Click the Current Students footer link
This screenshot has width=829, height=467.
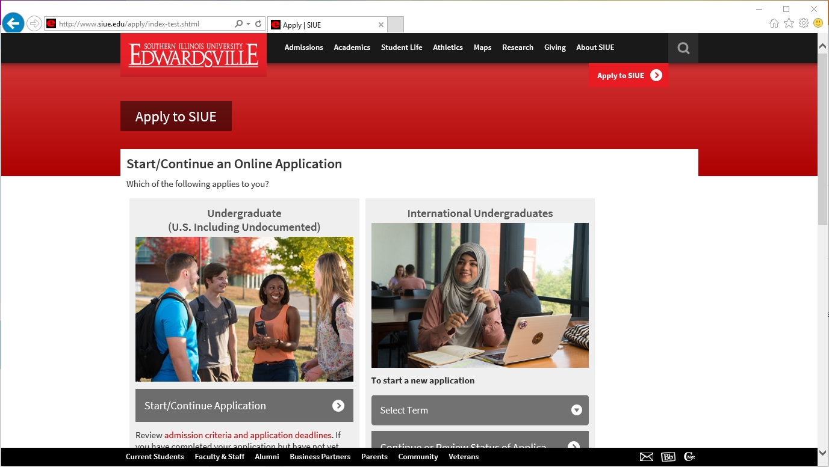tap(155, 457)
